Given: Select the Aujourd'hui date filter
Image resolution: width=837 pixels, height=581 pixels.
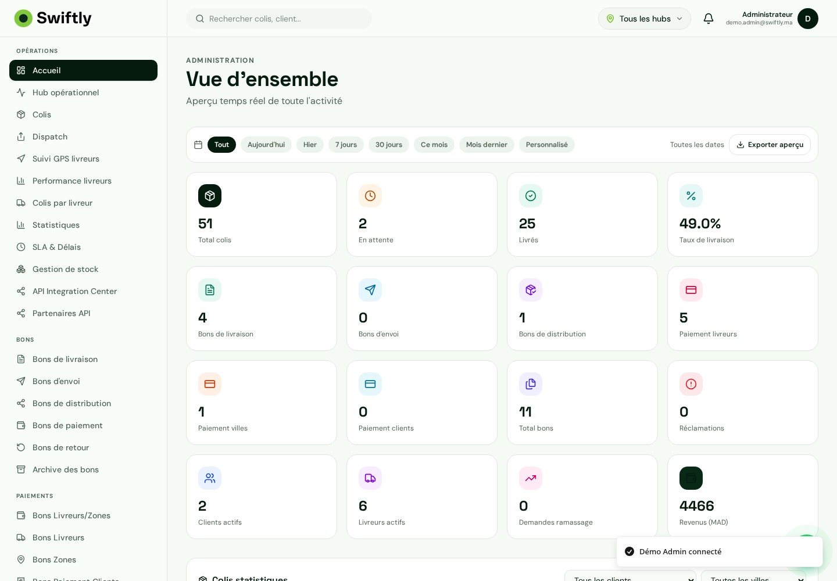Looking at the screenshot, I should [x=266, y=145].
